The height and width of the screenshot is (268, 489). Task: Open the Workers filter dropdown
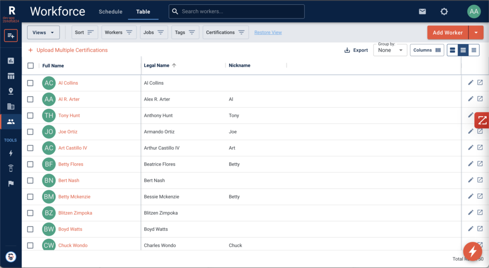point(119,32)
